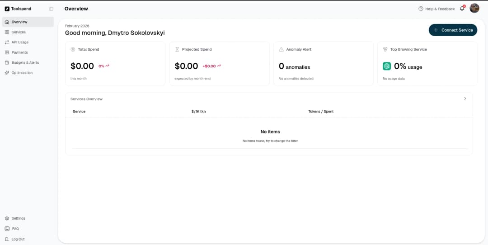The width and height of the screenshot is (488, 245).
Task: Click the Service column header
Action: point(79,111)
